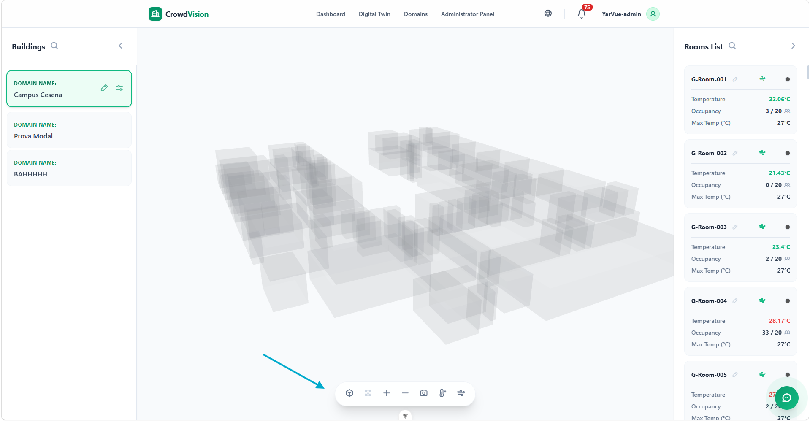Select the BAHHHHH domain card
Viewport: 810px width, 422px height.
(69, 168)
